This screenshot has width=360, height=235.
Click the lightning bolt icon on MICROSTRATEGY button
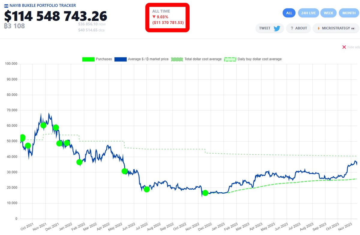pos(319,28)
